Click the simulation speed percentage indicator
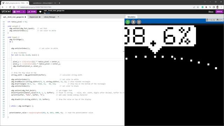This screenshot has height=126, width=224. coord(219,20)
